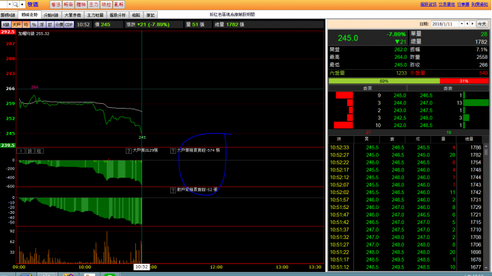Screen dimensions: 492x276
Task: Click the 看法 button
Action: coord(56,4)
